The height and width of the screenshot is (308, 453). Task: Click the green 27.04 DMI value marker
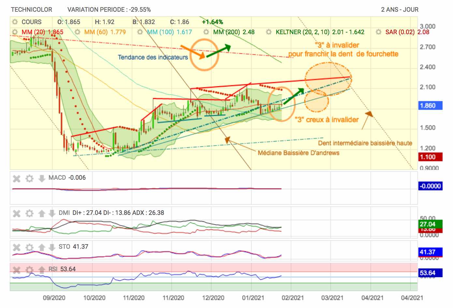430,224
